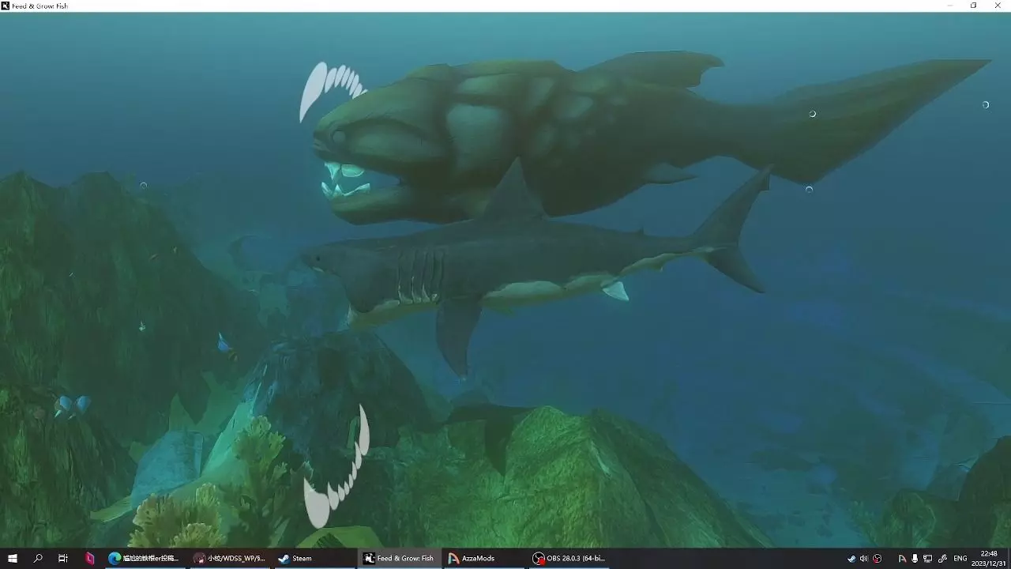Open the volume speaker tray icon
The width and height of the screenshot is (1011, 569).
pos(864,559)
